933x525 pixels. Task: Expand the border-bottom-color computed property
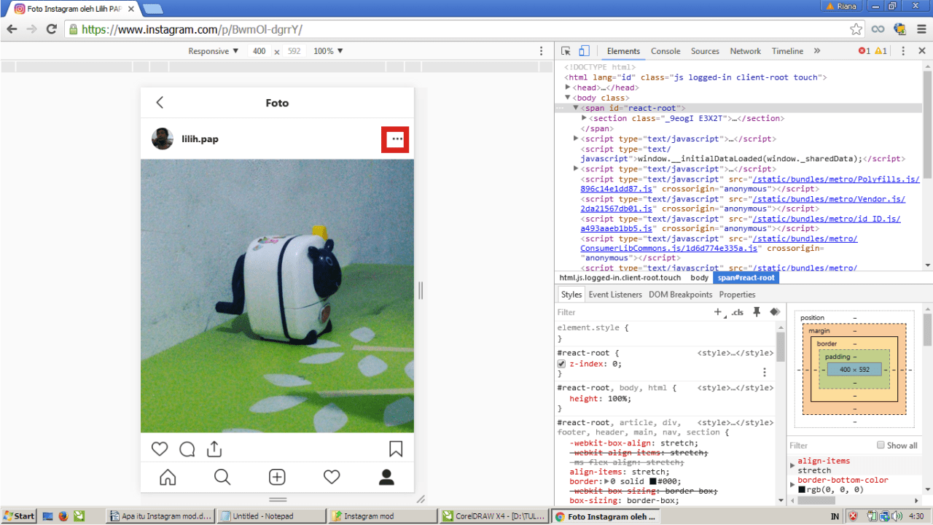click(x=792, y=485)
